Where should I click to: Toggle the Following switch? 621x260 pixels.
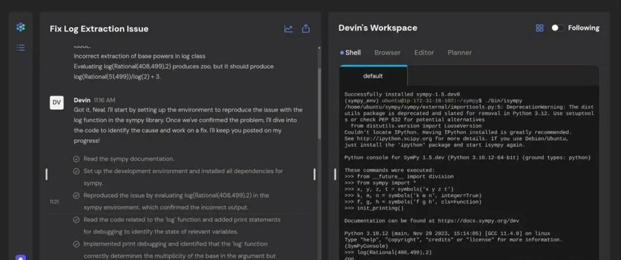[557, 28]
